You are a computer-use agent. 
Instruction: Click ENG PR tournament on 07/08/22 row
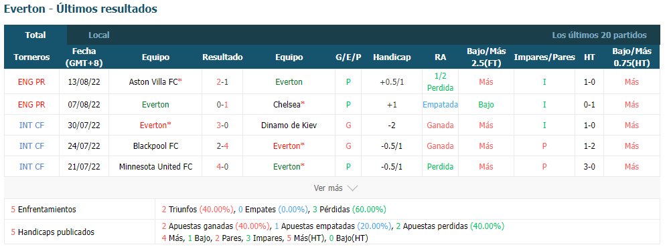[31, 104]
